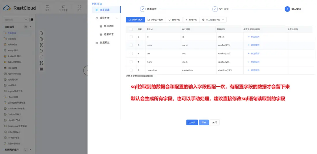Click 绑定规则 for the id row
This screenshot has width=317, height=154.
tap(253, 37)
